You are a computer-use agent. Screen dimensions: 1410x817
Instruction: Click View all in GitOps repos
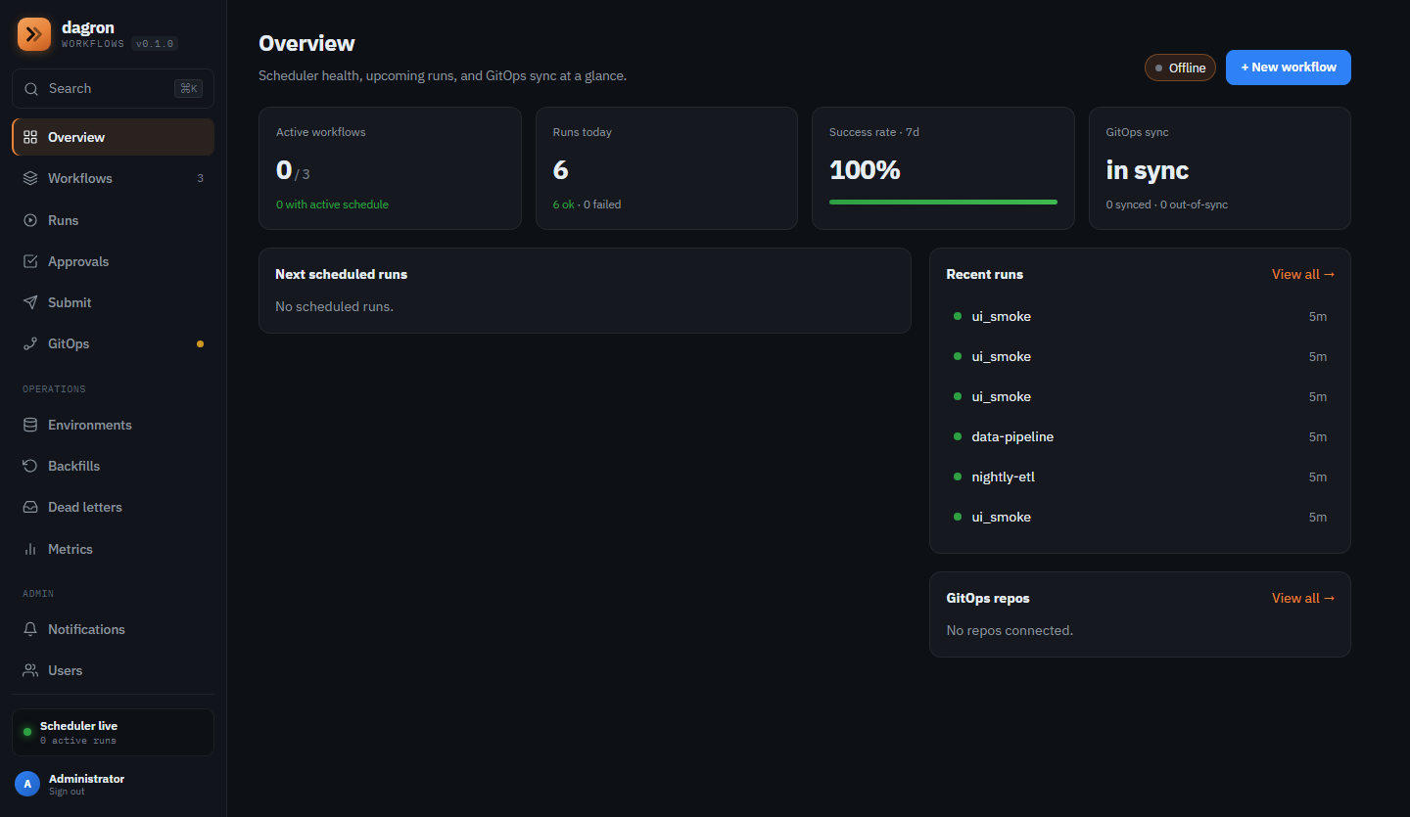tap(1303, 598)
